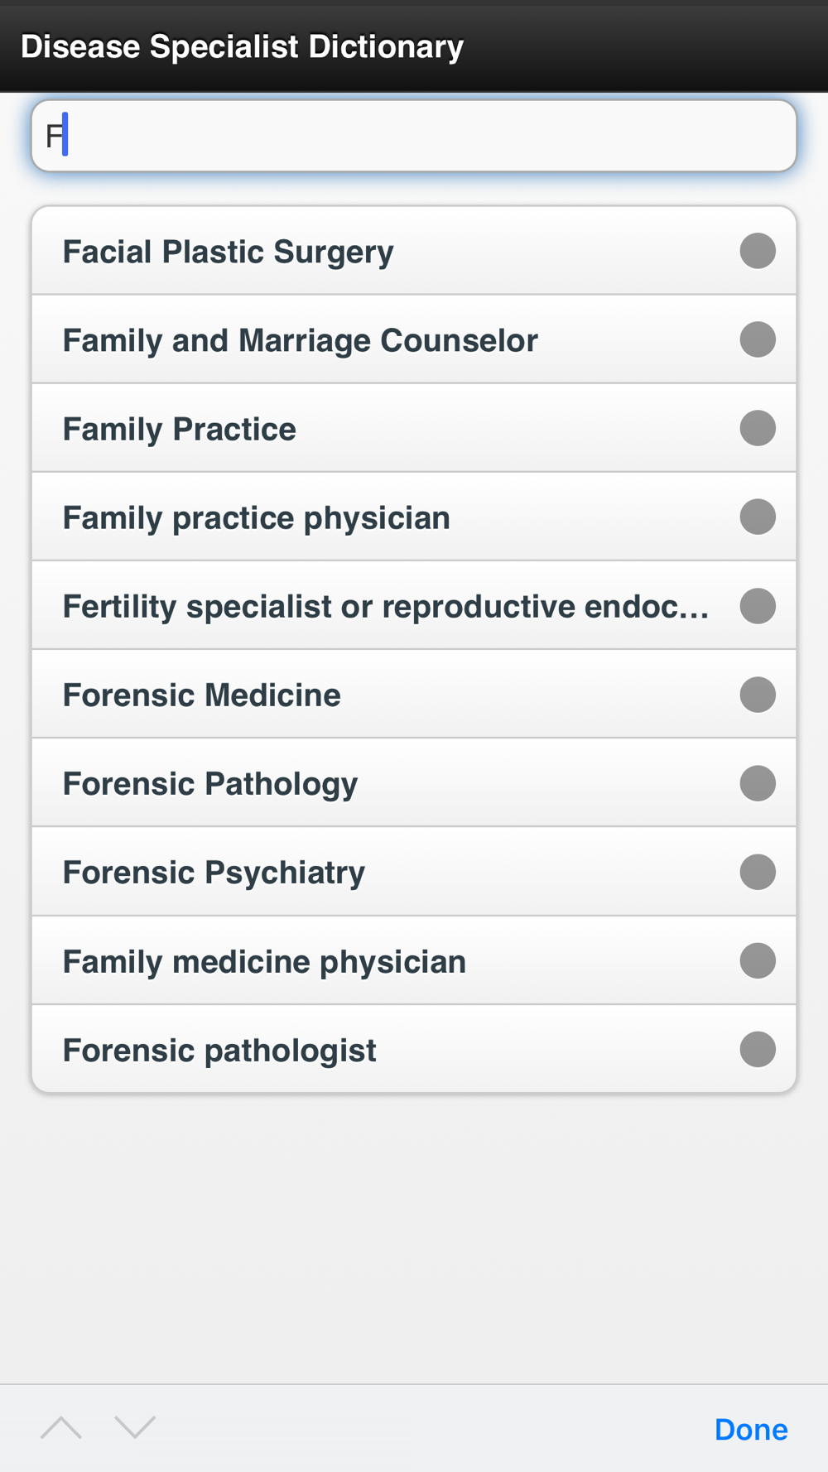The width and height of the screenshot is (828, 1472).
Task: Go to next field with down arrow
Action: pos(135,1427)
